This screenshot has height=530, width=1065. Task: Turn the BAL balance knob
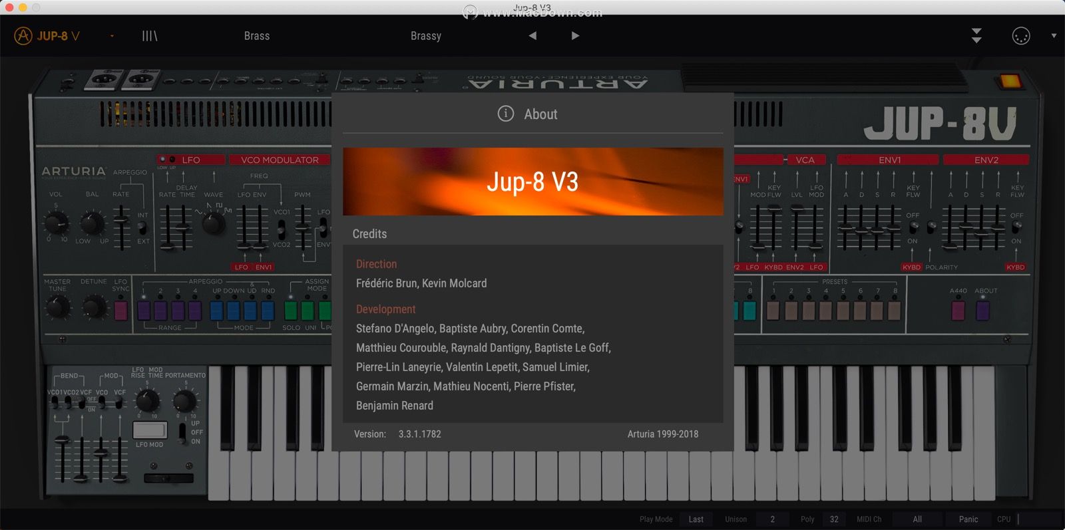pos(93,223)
